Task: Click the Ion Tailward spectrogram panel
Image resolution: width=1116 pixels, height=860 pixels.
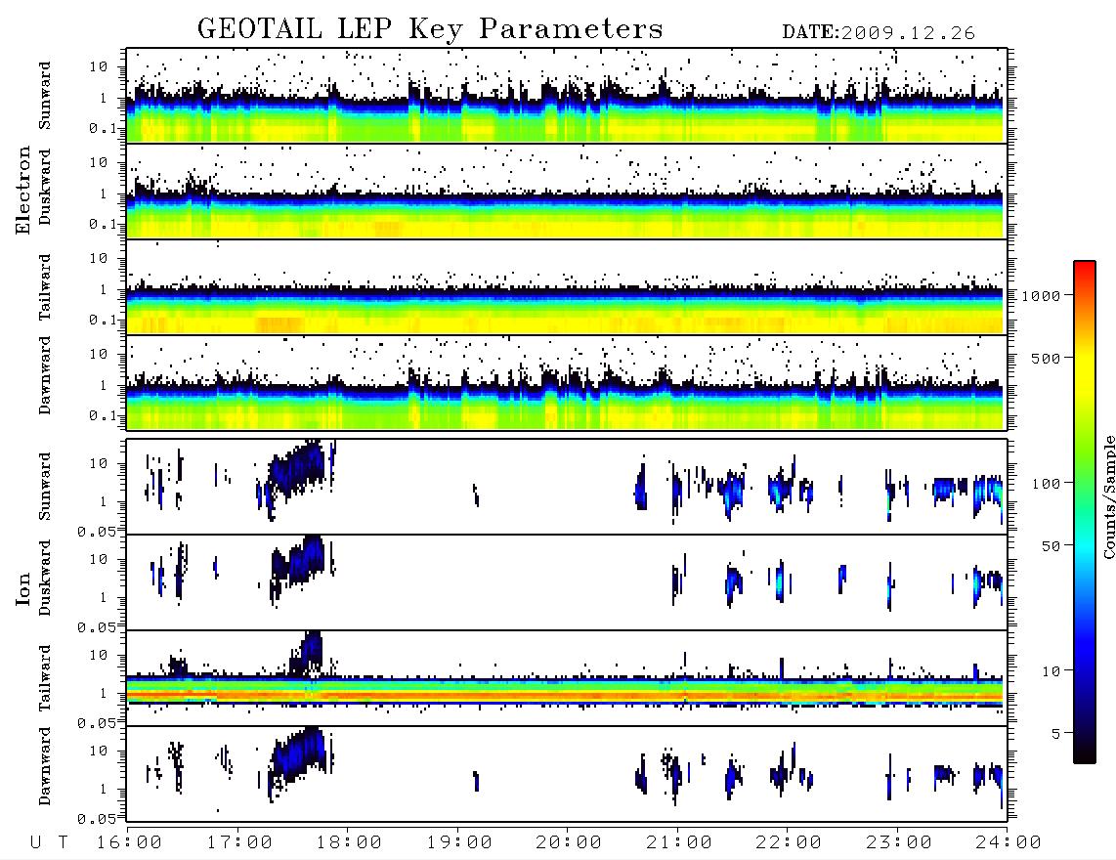Action: 567,678
